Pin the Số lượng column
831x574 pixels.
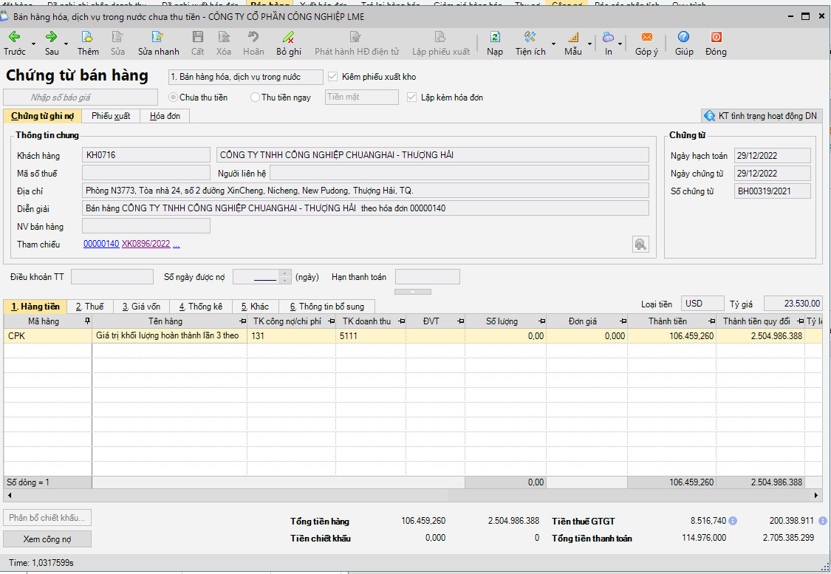pos(541,321)
